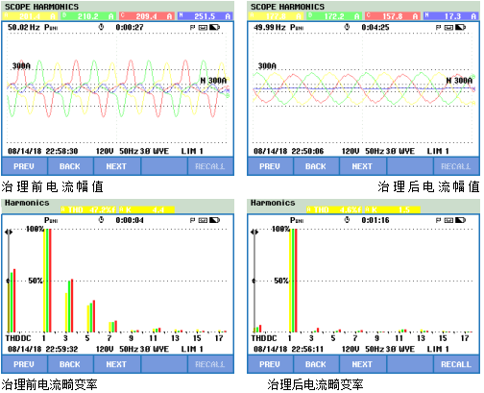Click the clock icon beside 0:01:16
The width and height of the screenshot is (484, 393).
click(347, 220)
